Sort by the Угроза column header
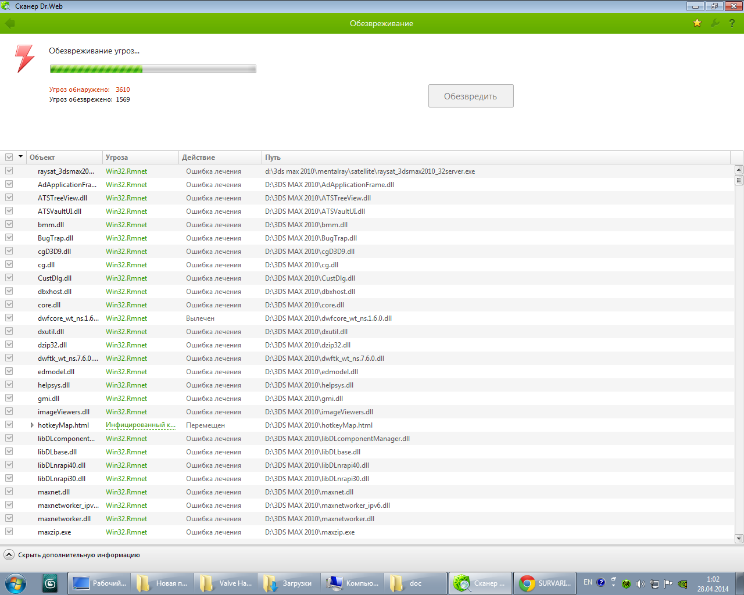 pos(141,157)
